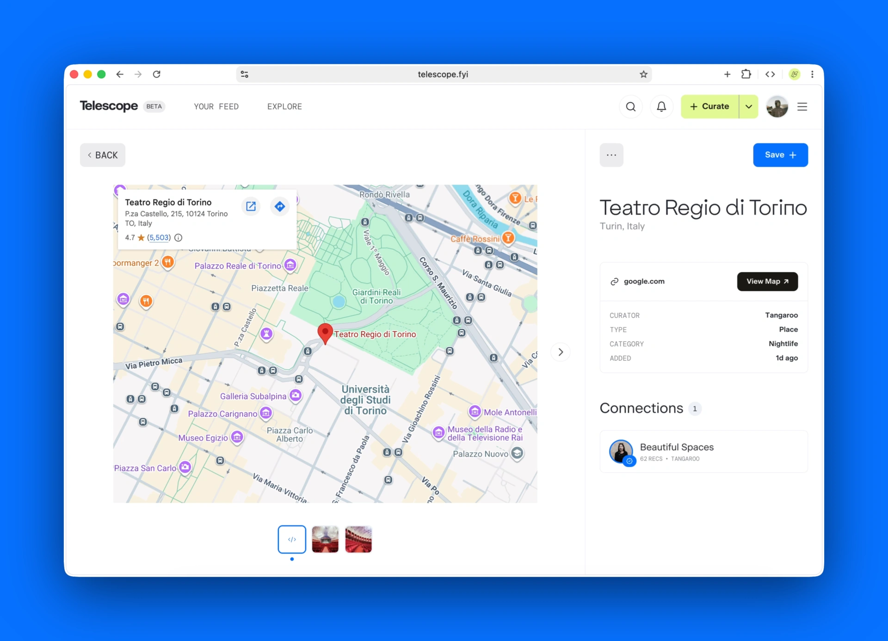The height and width of the screenshot is (641, 888).
Task: Click the Palazzo Reale di Torino marker
Action: [290, 265]
